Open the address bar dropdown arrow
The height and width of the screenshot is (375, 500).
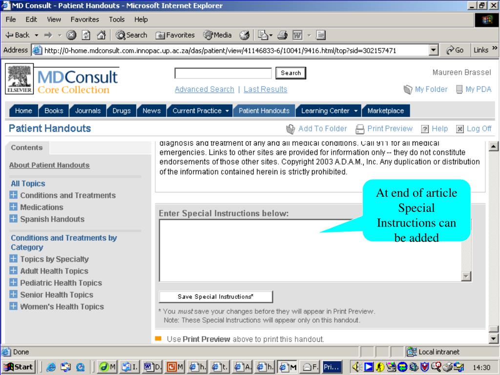pyautogui.click(x=433, y=50)
